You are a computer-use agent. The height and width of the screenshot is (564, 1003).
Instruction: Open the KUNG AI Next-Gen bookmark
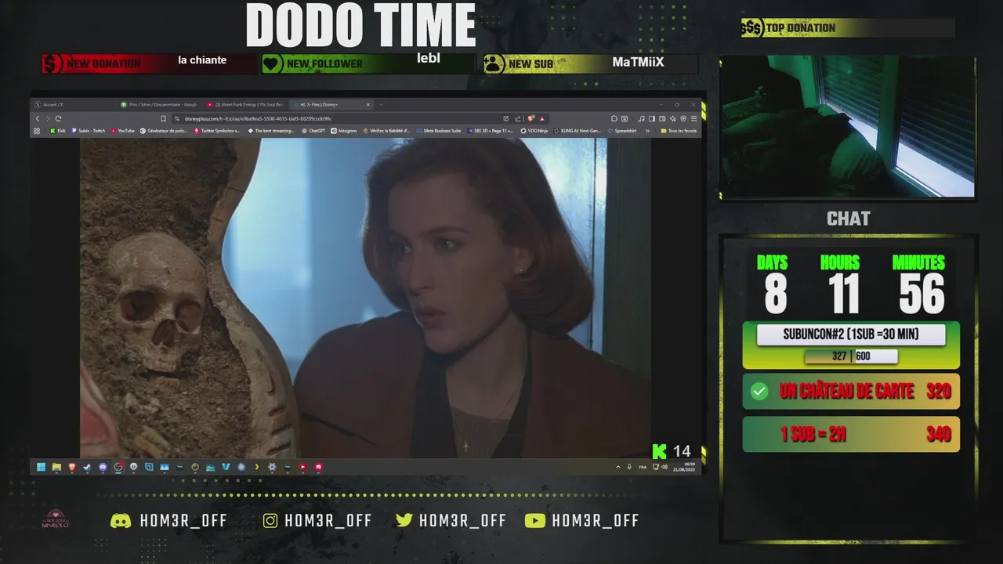578,131
